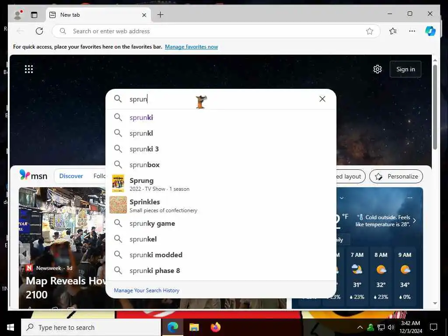The image size is (448, 336).
Task: Open the taskbar clock and date
Action: click(x=410, y=327)
